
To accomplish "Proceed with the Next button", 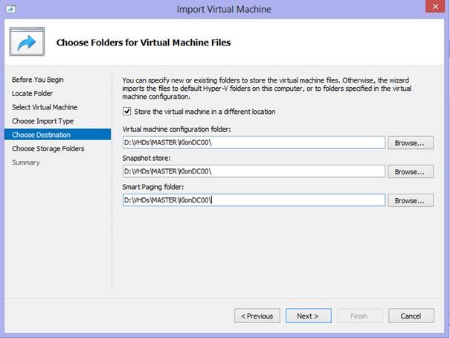I will (308, 316).
